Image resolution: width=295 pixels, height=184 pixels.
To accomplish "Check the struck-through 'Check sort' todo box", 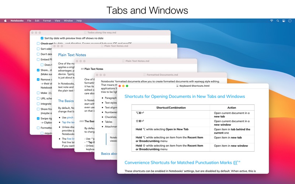I will point(38,43).
